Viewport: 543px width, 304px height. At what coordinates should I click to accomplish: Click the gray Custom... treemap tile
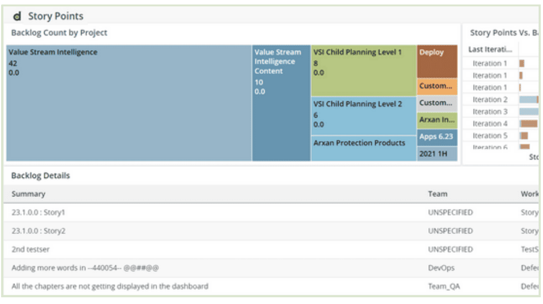click(437, 103)
